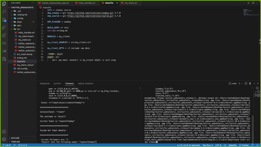The width and height of the screenshot is (261, 147).
Task: Open the cowboy.git GitHub link
Action: click(91, 13)
